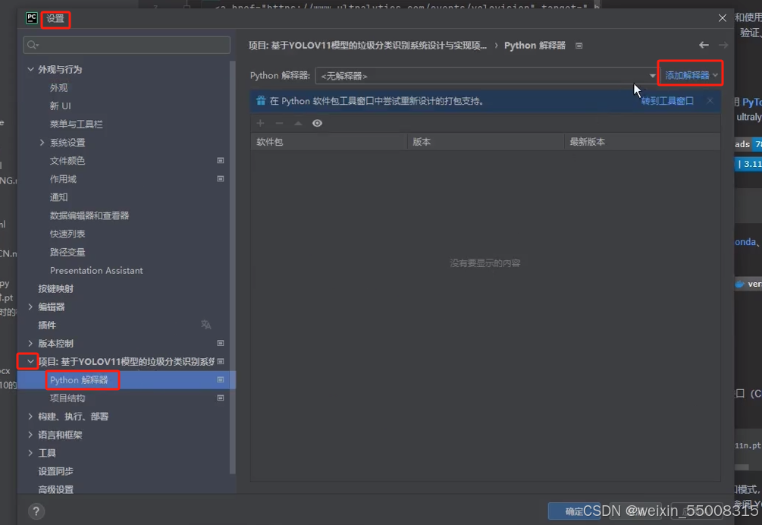
Task: Sort by 最新版本 column header
Action: pyautogui.click(x=642, y=142)
